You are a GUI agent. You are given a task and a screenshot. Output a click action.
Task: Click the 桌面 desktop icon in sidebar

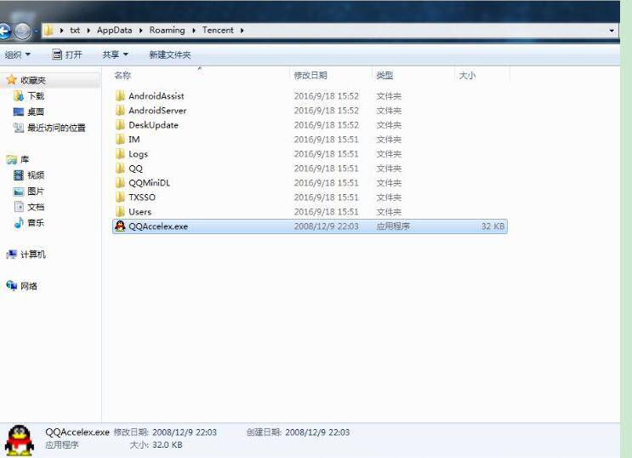click(x=19, y=112)
